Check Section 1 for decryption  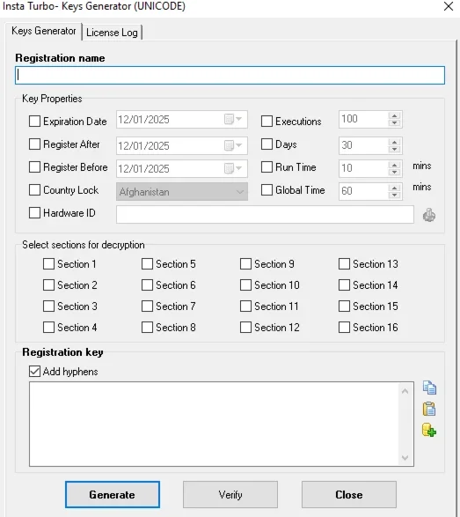click(48, 264)
